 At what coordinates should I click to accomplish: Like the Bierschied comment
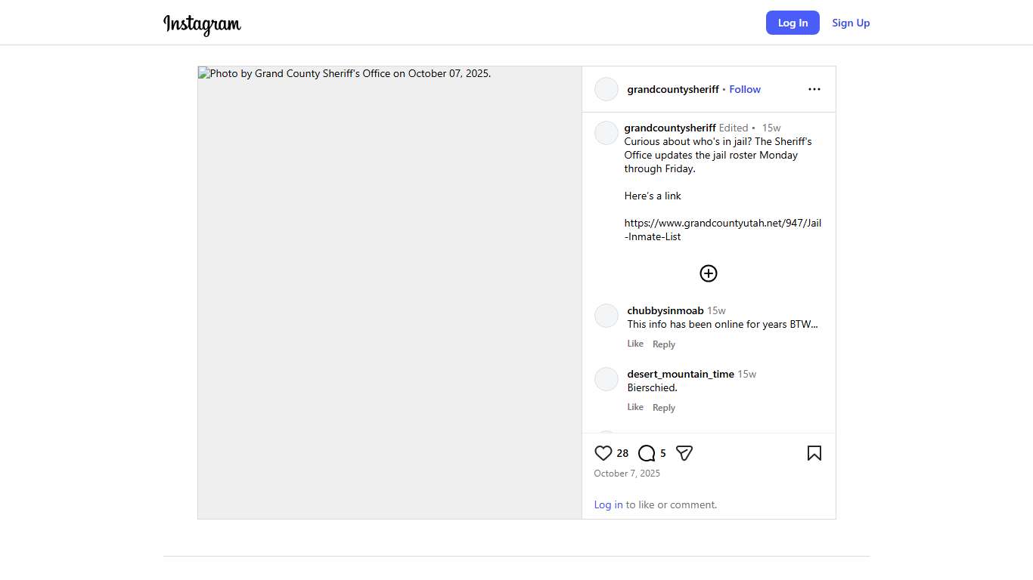click(635, 407)
